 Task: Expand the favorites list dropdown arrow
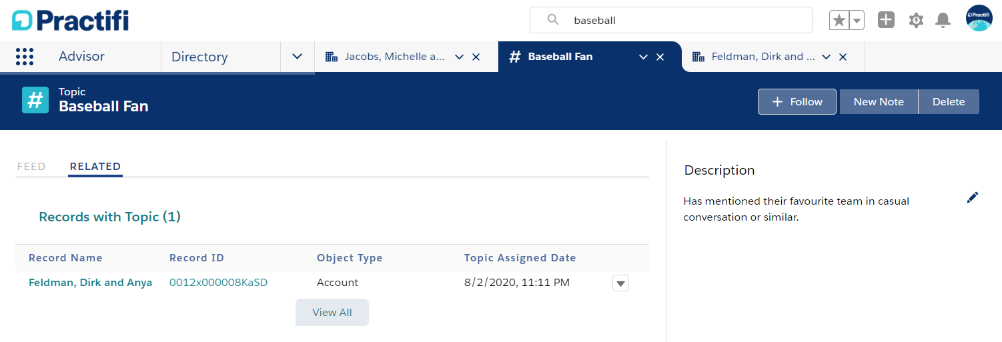[x=857, y=20]
